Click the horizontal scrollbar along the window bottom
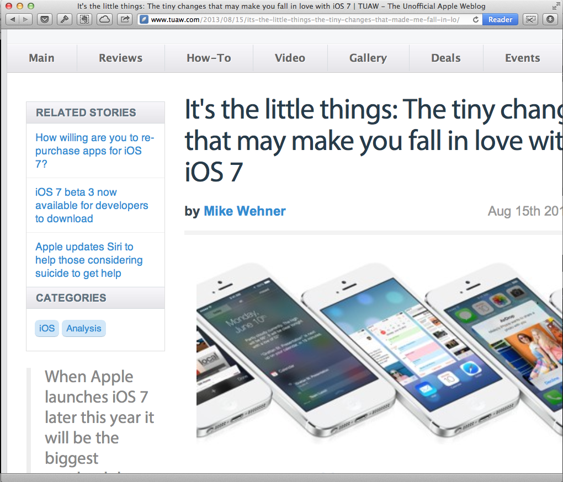The width and height of the screenshot is (563, 482). click(281, 478)
